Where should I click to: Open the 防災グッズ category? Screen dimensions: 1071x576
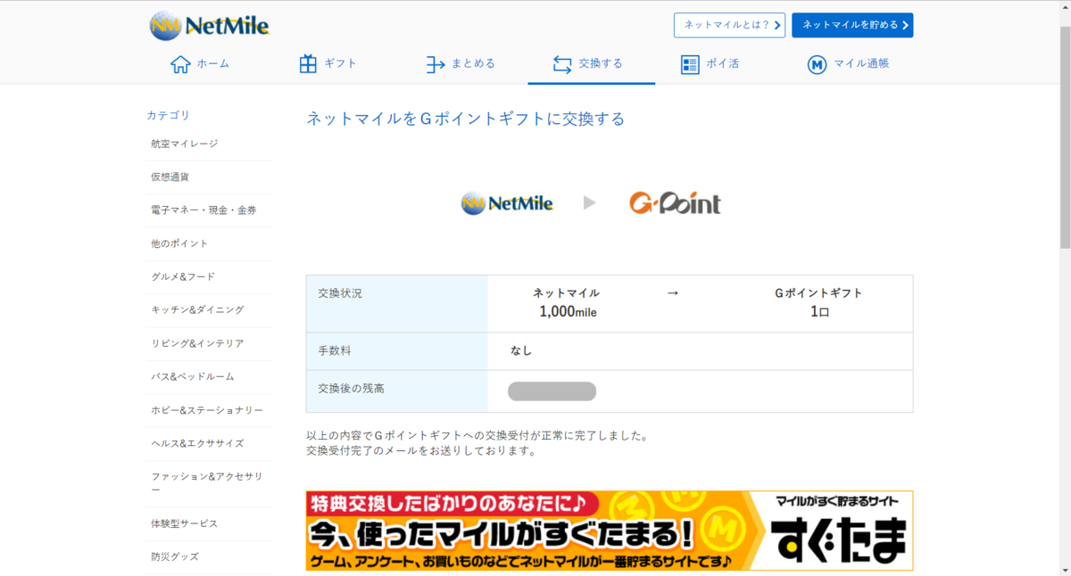pyautogui.click(x=210, y=557)
